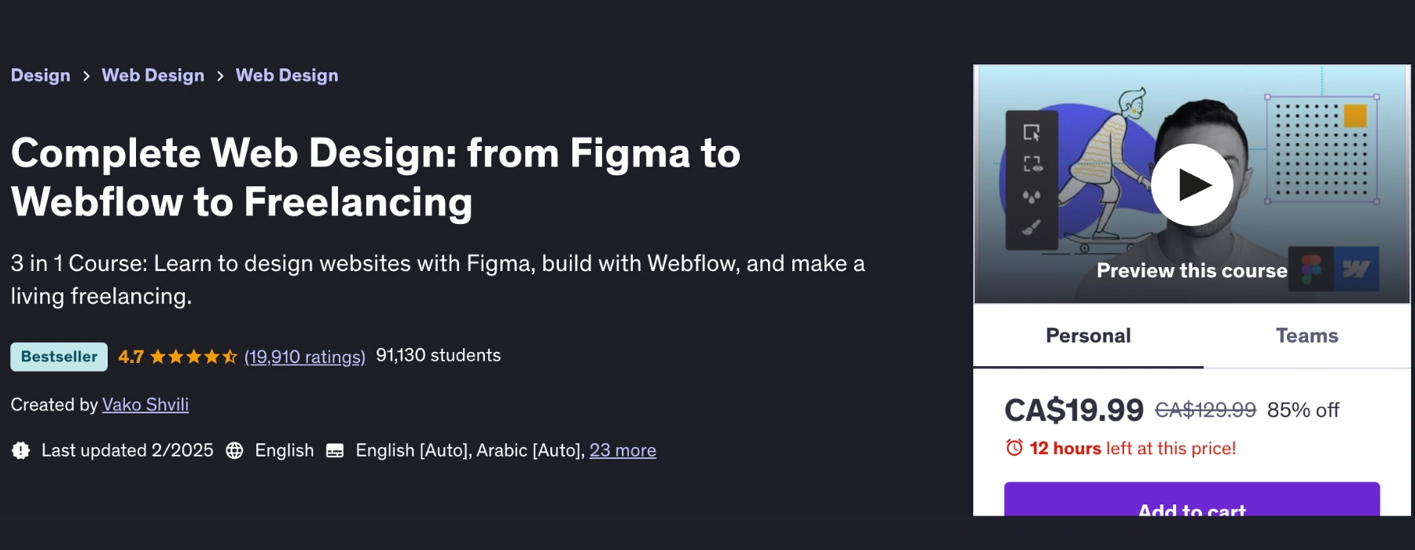Open the first Web Design breadcrumb
The image size is (1415, 550).
pos(153,75)
